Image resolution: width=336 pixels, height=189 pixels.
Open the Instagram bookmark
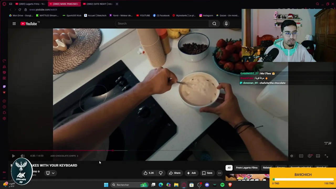coord(206,15)
